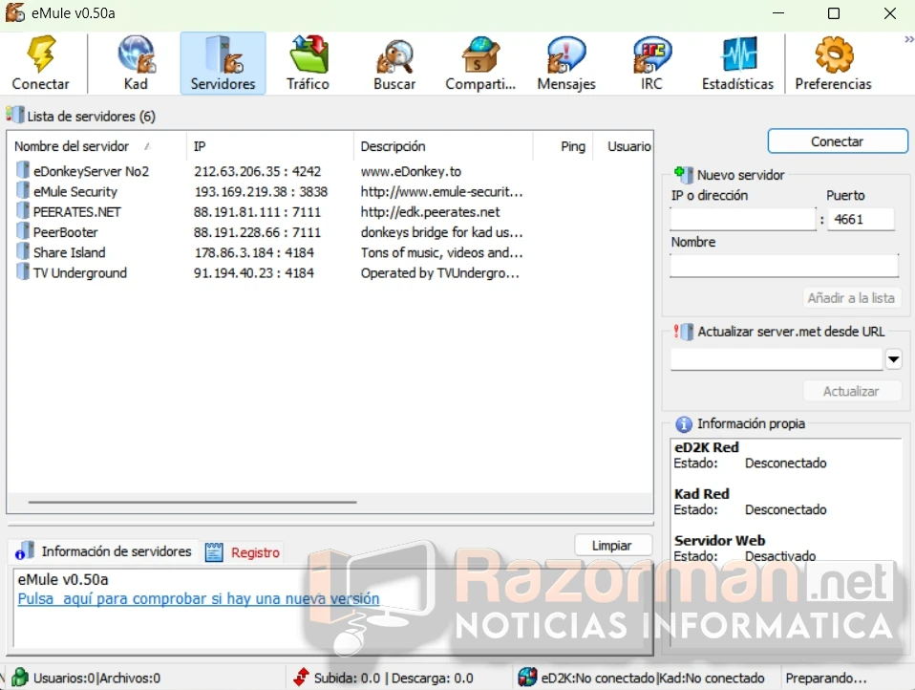Screen dimensions: 915x690
Task: Open the Mensajes view
Action: coord(566,63)
